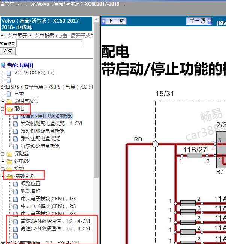The height and width of the screenshot is (244, 226).
Task: Click 菜单展开 expand-all menu option
Action: [17, 36]
